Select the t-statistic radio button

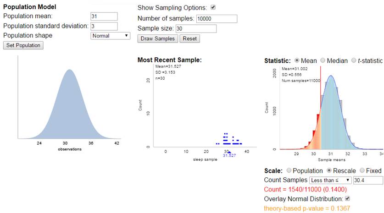pos(354,60)
